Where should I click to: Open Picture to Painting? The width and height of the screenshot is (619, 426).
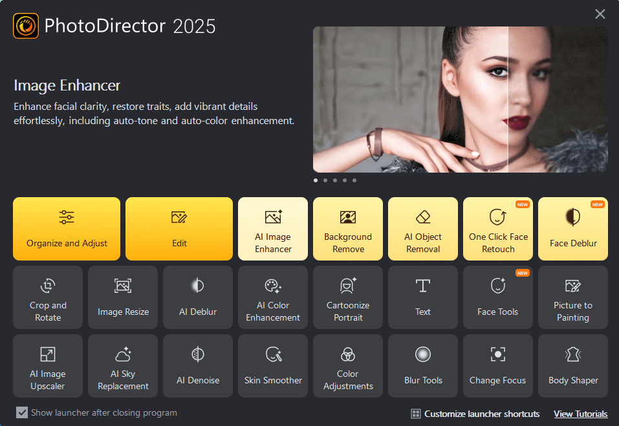572,297
